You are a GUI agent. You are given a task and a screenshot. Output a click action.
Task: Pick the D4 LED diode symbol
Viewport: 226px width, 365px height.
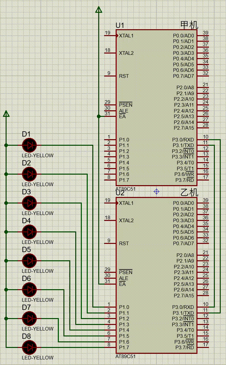point(29,232)
